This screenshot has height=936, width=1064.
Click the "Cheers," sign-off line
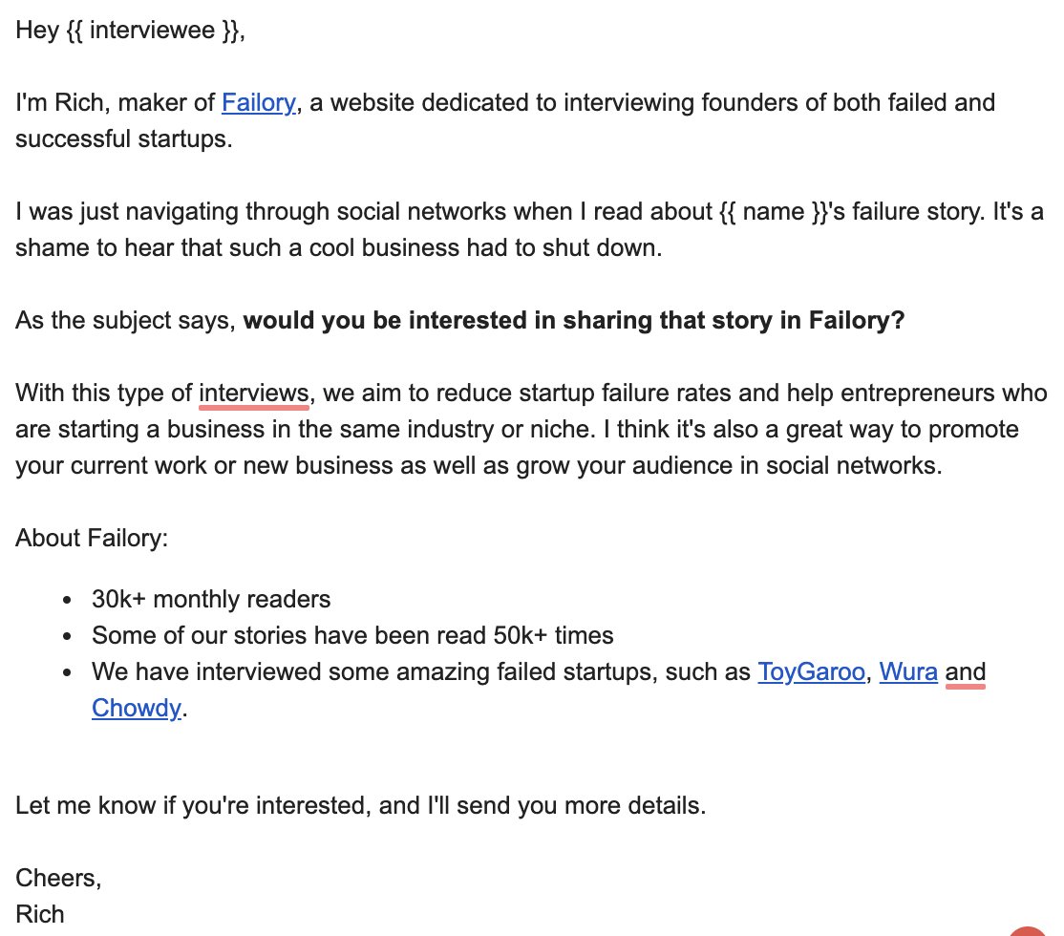58,878
